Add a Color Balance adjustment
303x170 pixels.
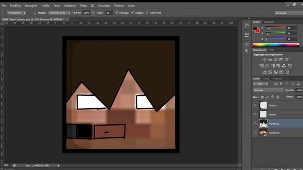(x=267, y=66)
